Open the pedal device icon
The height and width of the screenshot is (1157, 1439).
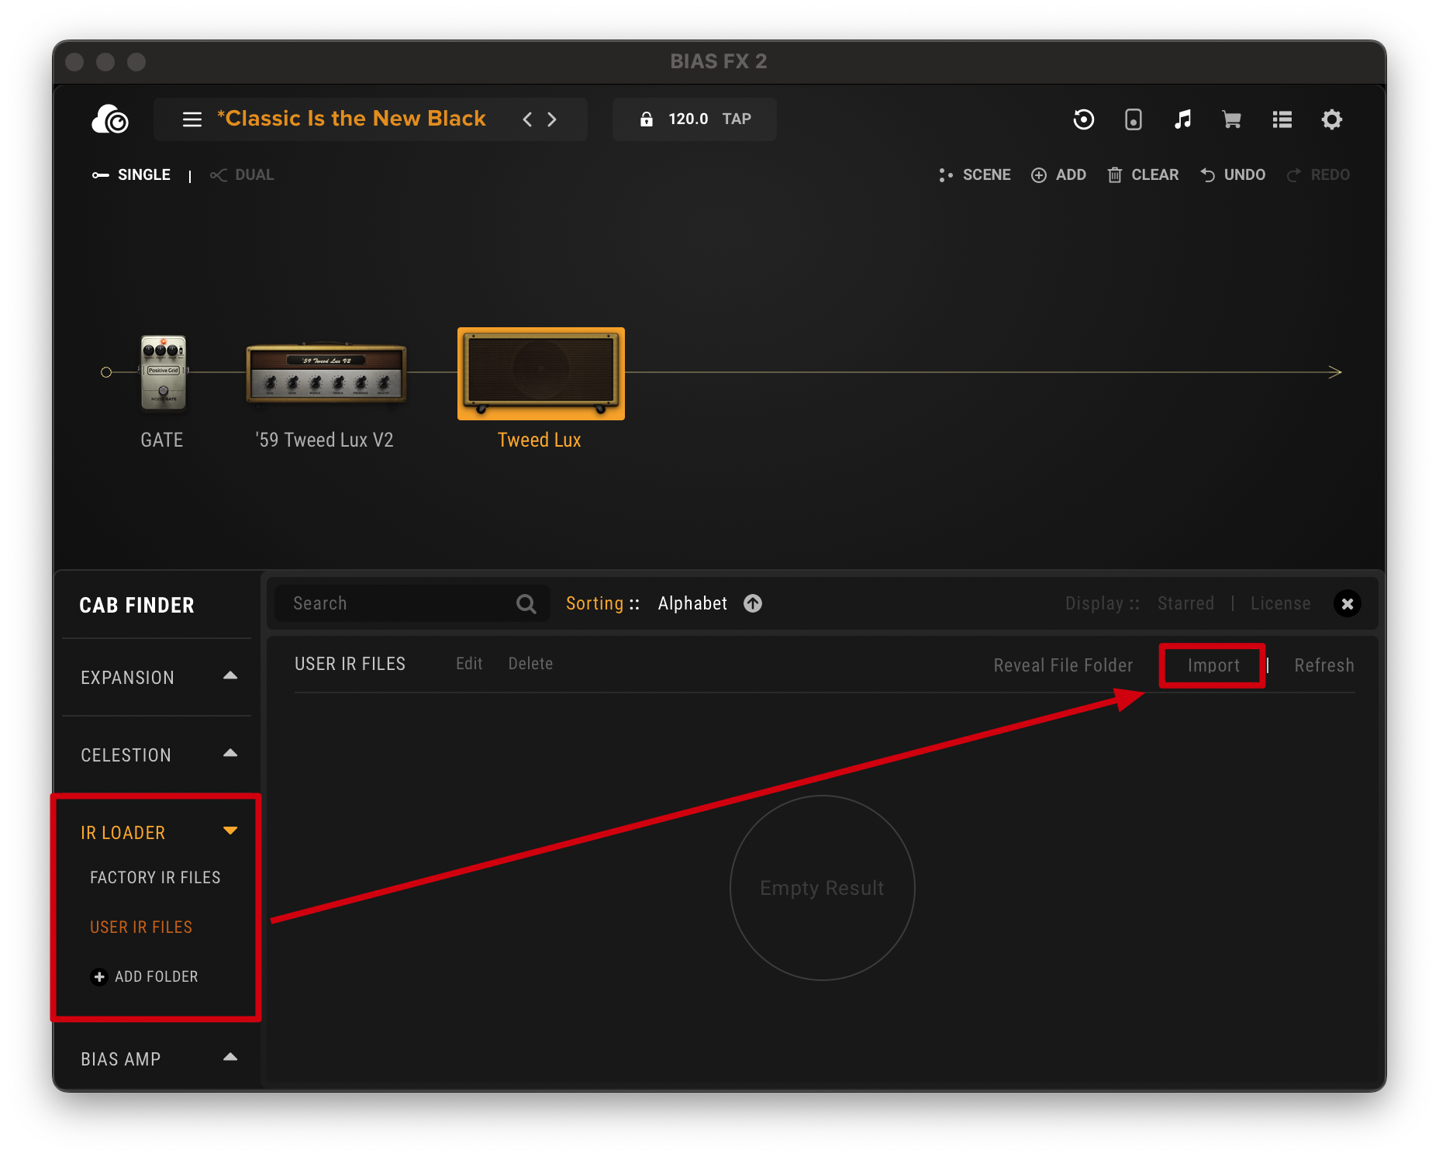tap(1133, 119)
